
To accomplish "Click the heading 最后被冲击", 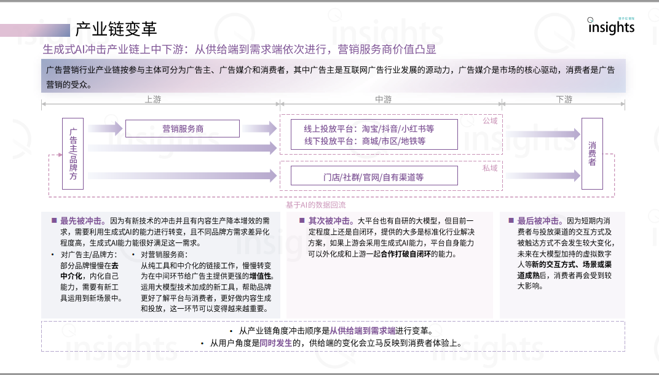I will 540,221.
